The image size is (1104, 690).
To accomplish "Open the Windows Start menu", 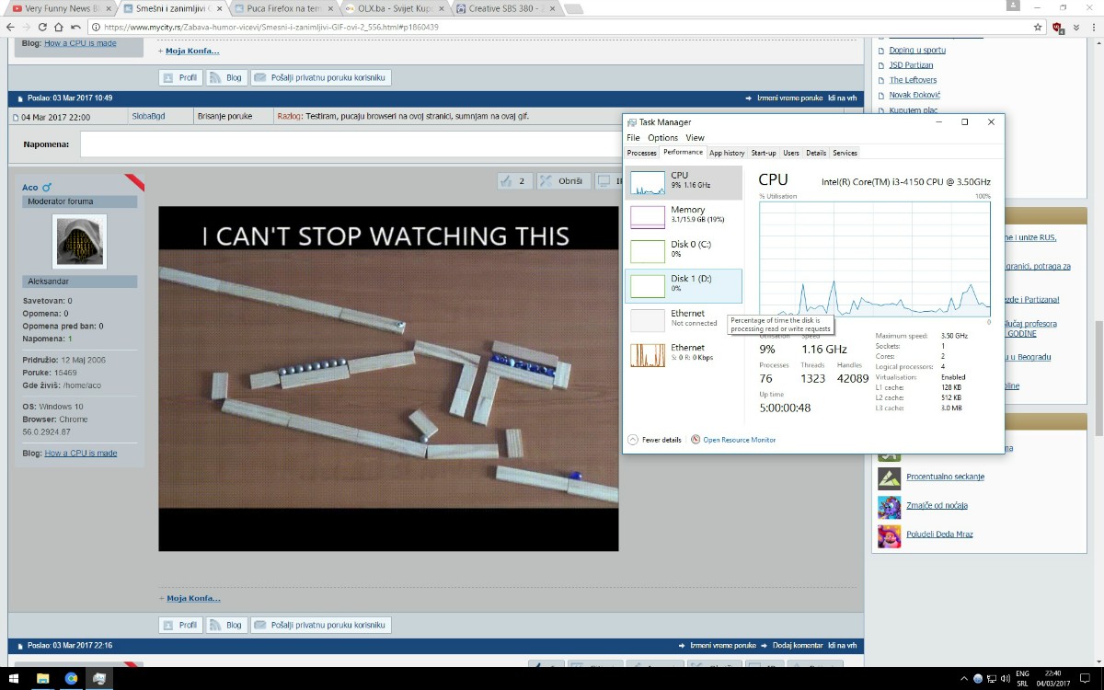I will pyautogui.click(x=15, y=679).
